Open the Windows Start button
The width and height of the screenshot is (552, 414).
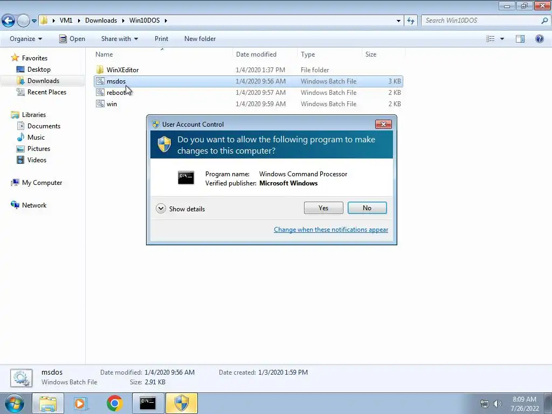15,403
